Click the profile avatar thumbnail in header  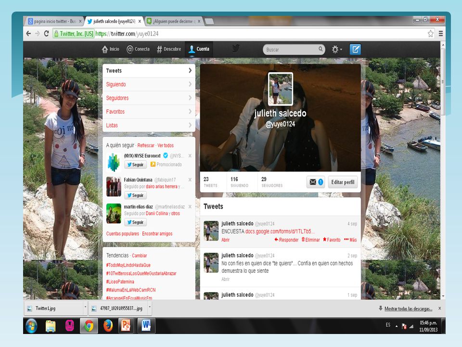click(x=280, y=89)
